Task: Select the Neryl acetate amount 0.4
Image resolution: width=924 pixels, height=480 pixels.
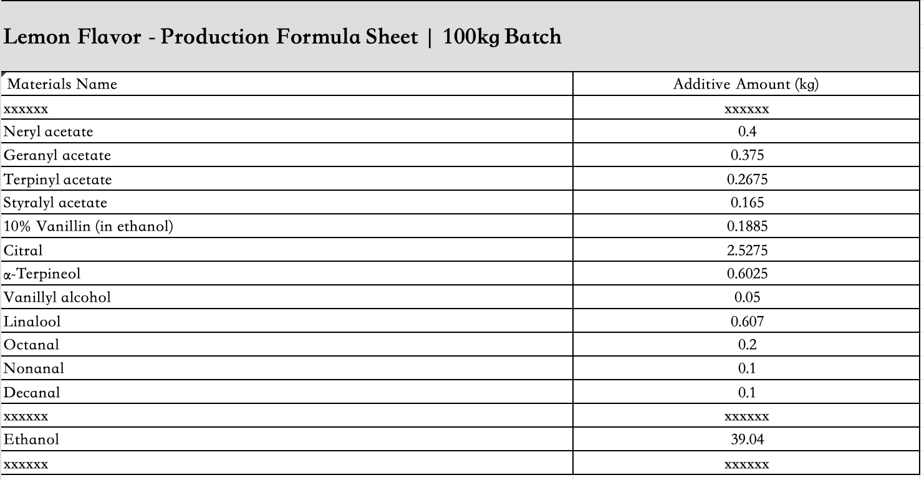Action: (x=746, y=132)
